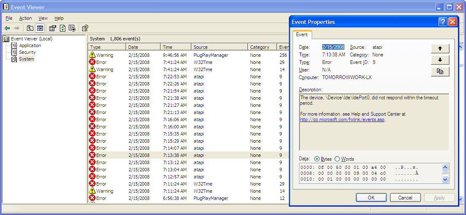
Task: Select the 7:21:27 AM atapi error row
Action: pos(189,105)
